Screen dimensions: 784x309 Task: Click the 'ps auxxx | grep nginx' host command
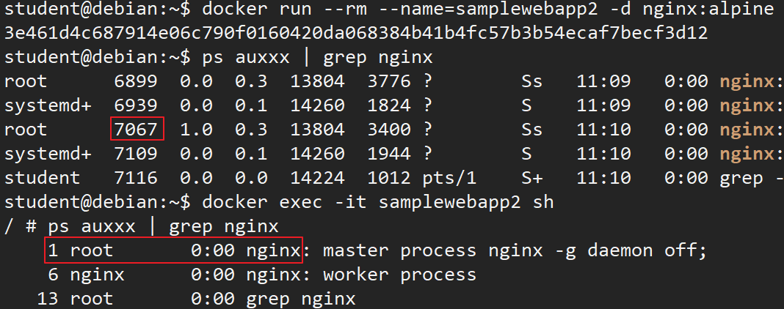(317, 57)
